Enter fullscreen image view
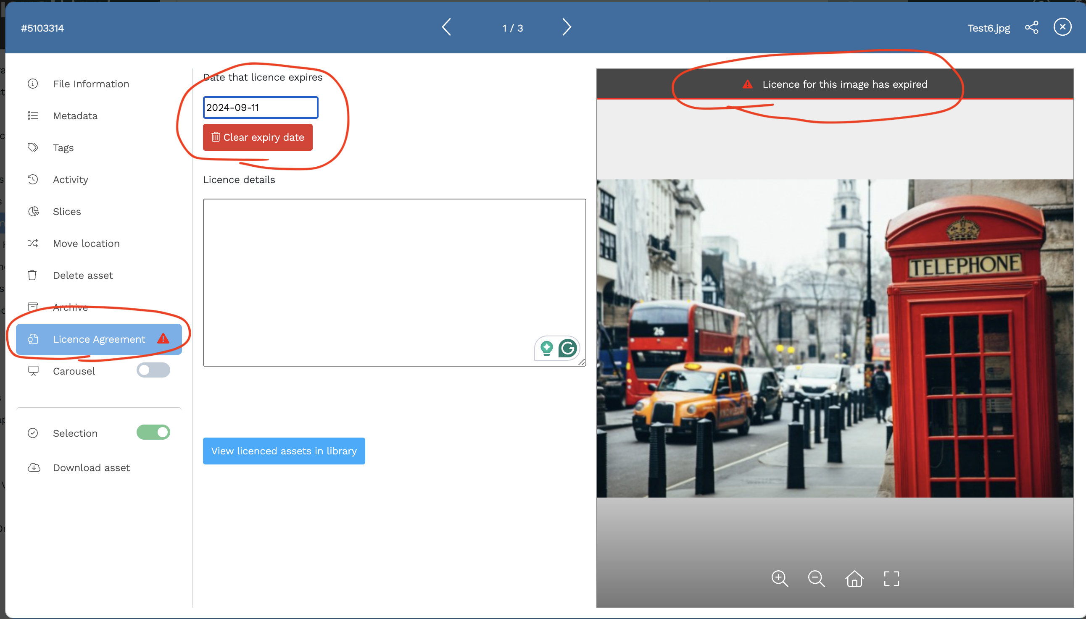 click(891, 579)
